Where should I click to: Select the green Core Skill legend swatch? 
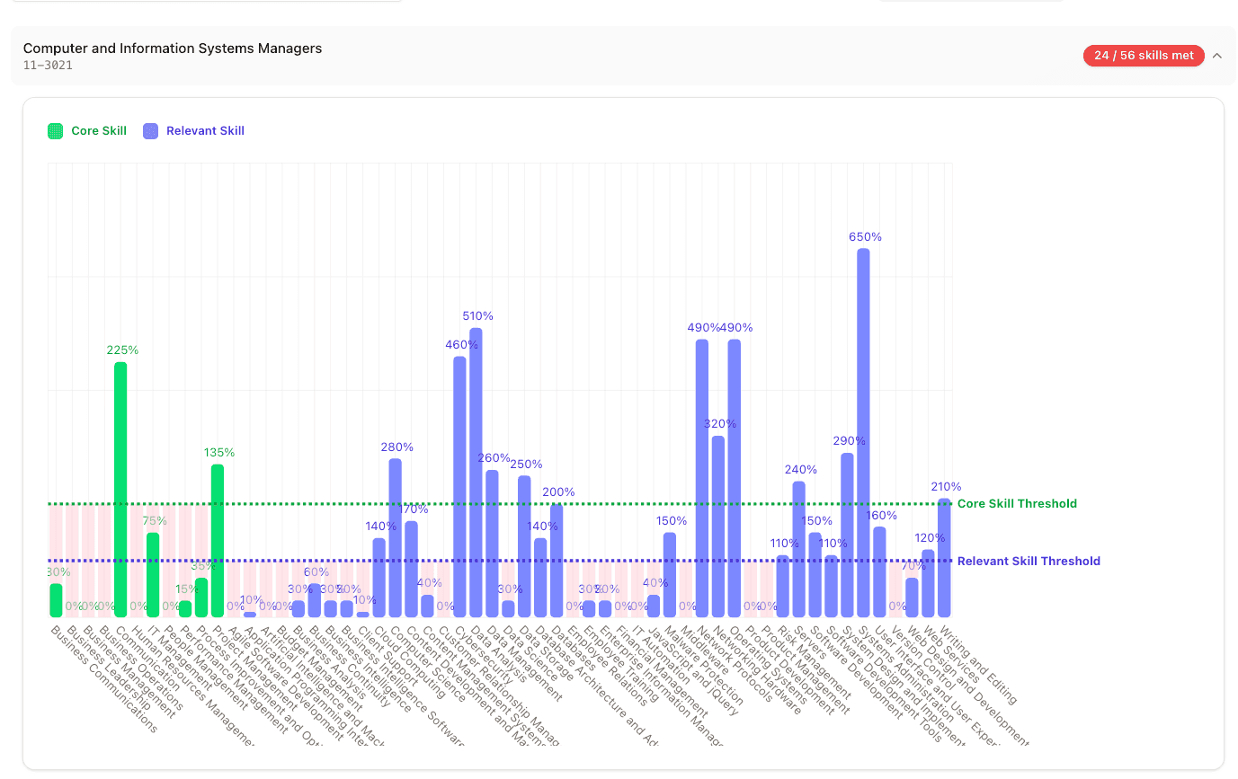click(54, 130)
